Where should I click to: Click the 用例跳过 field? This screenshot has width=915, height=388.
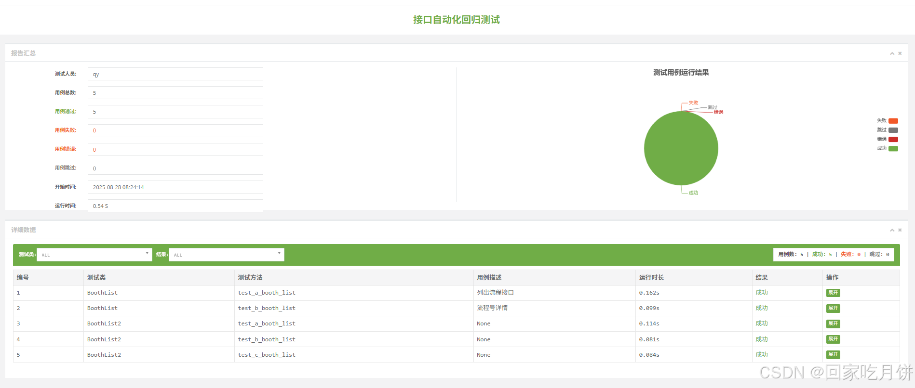(175, 168)
